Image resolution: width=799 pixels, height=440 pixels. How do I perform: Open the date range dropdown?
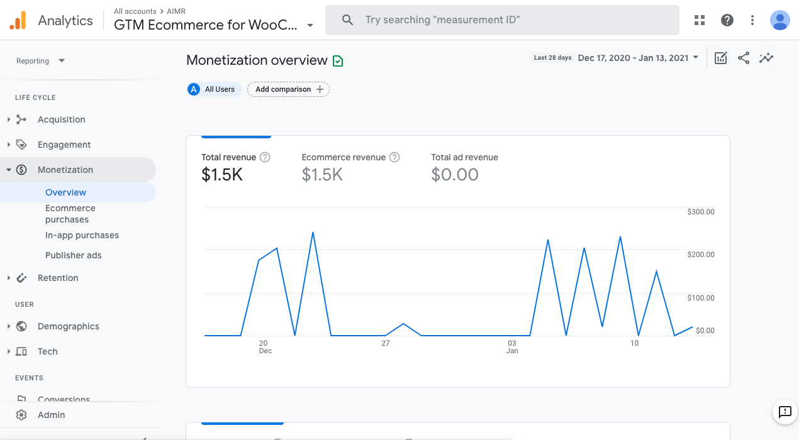(x=639, y=58)
